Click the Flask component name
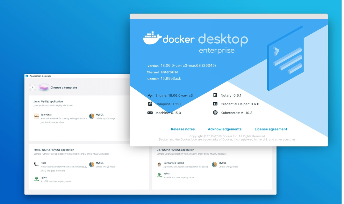Screen dimensions: 344x204 coord(43,163)
